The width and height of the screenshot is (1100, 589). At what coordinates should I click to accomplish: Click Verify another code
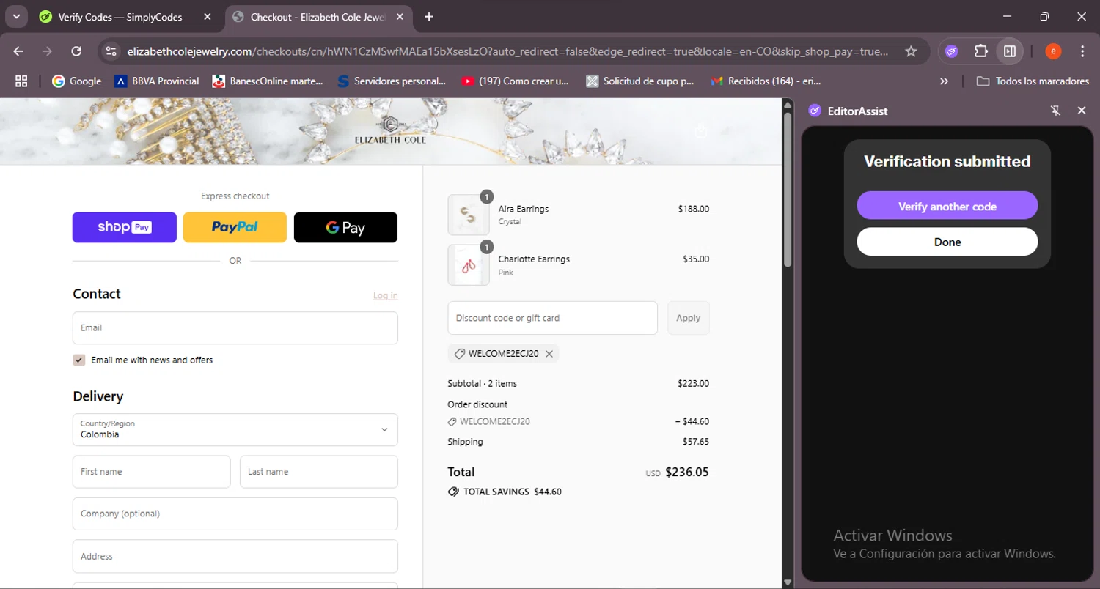click(x=947, y=206)
